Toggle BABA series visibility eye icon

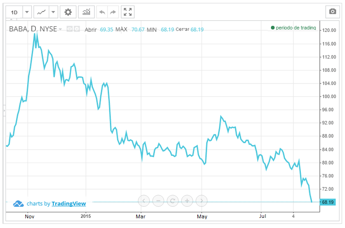pos(69,29)
